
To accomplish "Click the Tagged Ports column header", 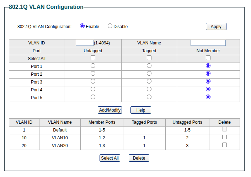I will coord(144,122).
